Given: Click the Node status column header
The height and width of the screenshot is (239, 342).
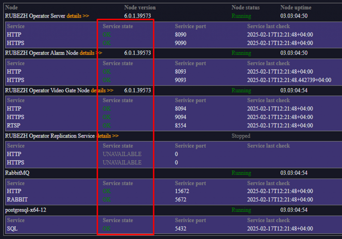Looking at the screenshot, I should tap(245, 7).
